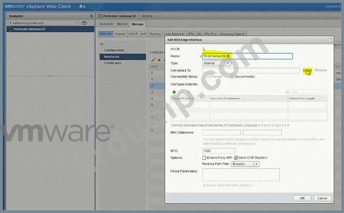
Task: Select vNIC row 2
Action: (x=157, y=86)
